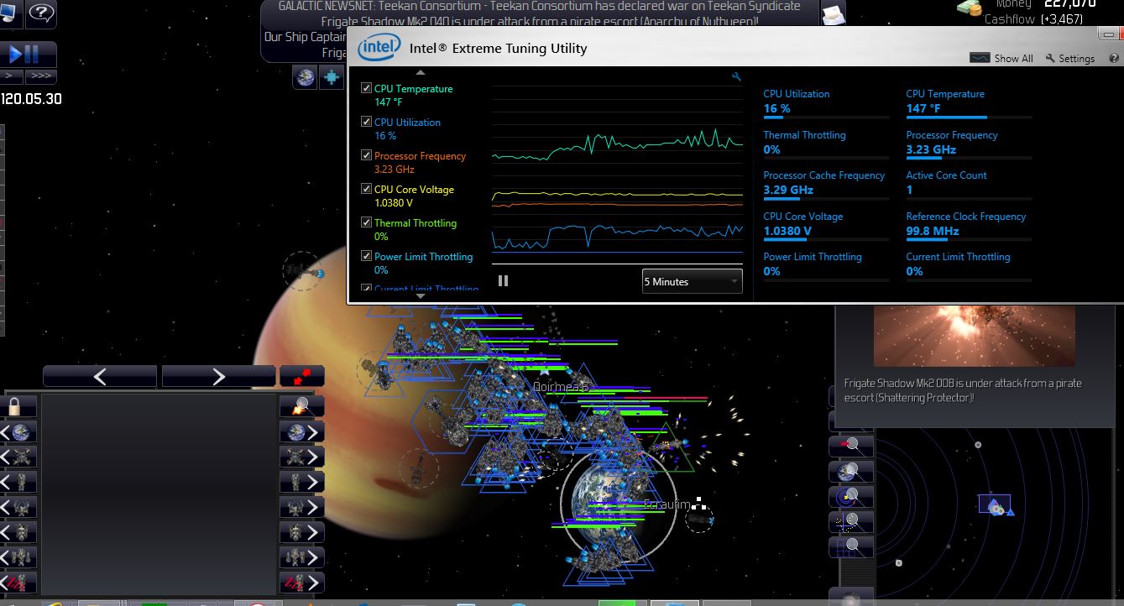The width and height of the screenshot is (1124, 606).
Task: Click the cyan cross icon below the news ticker
Action: (x=332, y=77)
